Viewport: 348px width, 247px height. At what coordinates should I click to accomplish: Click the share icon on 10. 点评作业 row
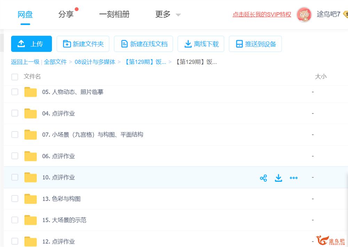click(263, 178)
